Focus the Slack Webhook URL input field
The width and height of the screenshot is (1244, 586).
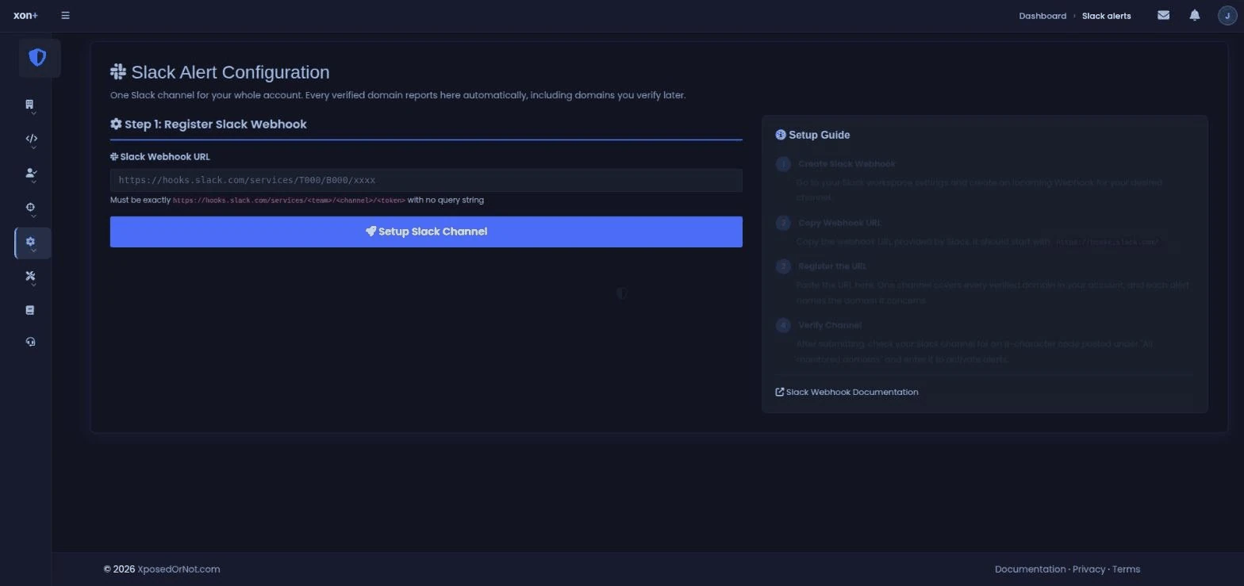click(x=426, y=180)
